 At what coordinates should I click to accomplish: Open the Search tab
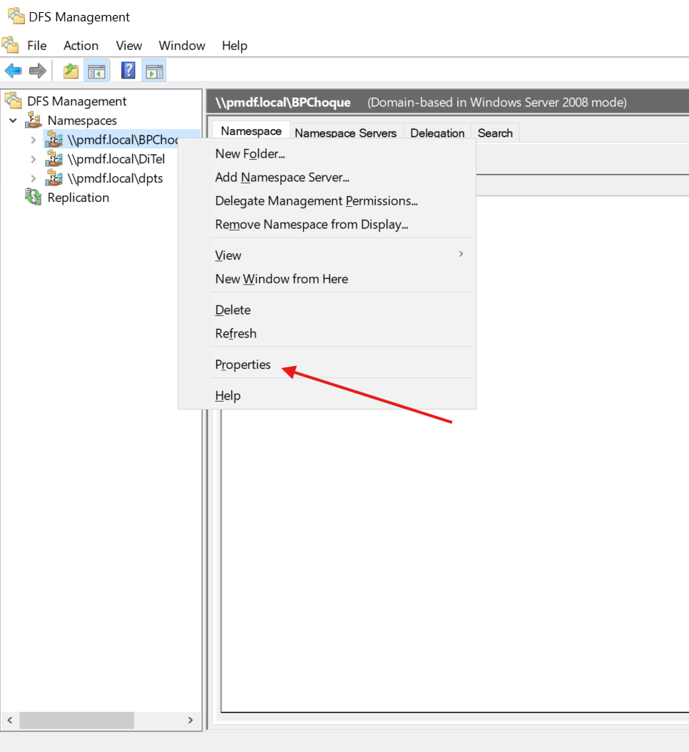[495, 133]
